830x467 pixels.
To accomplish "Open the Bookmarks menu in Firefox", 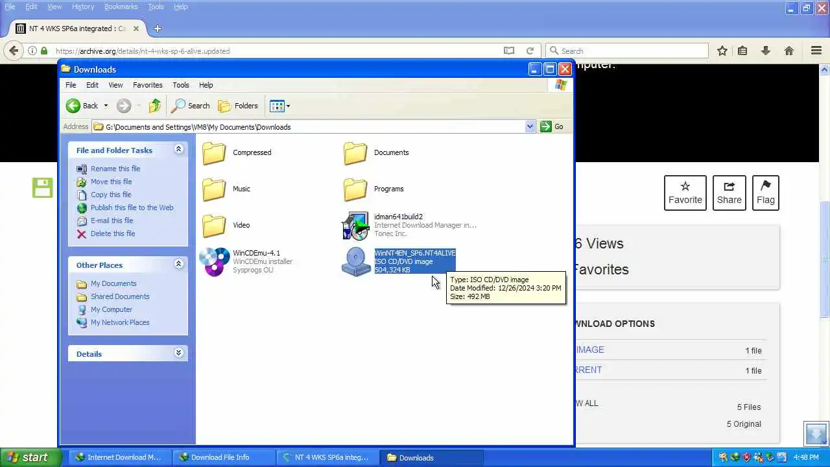I will pyautogui.click(x=121, y=6).
